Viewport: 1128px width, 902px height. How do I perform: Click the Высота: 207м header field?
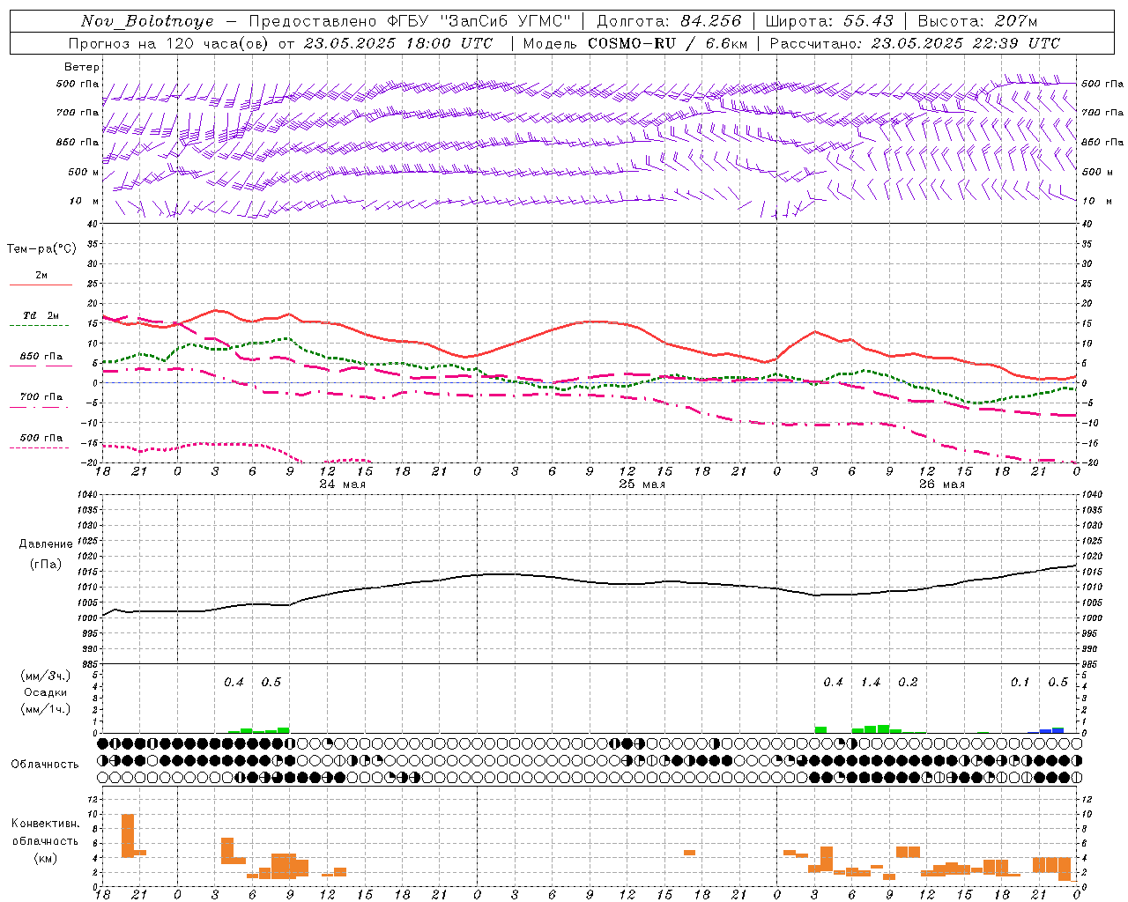point(976,21)
